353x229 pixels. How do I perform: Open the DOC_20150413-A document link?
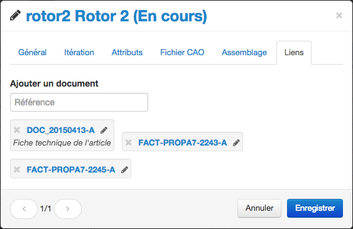60,130
